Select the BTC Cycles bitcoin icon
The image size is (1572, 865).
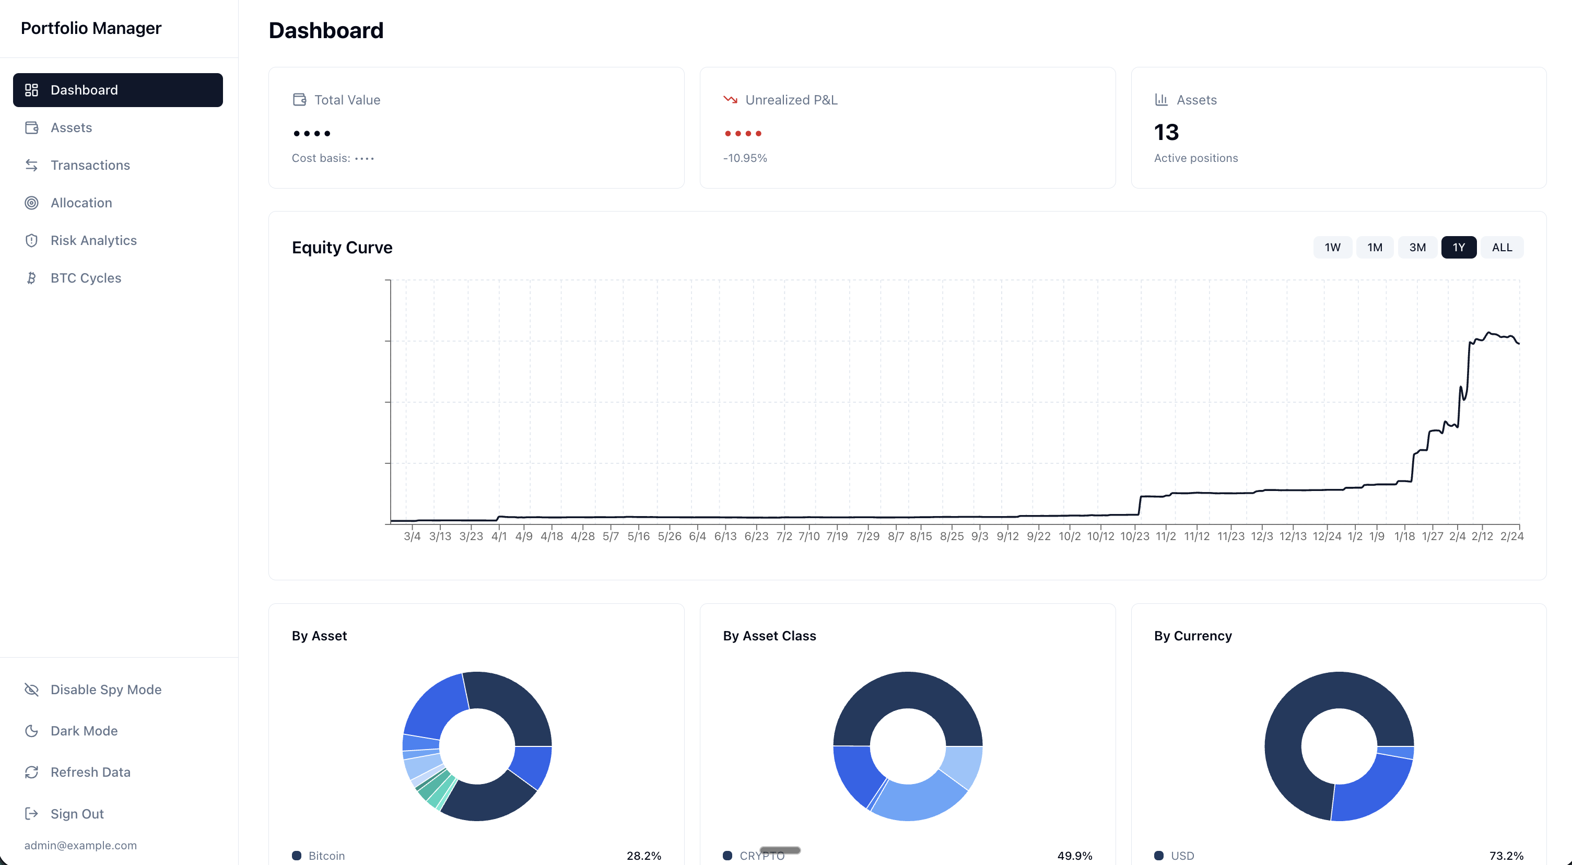tap(32, 278)
